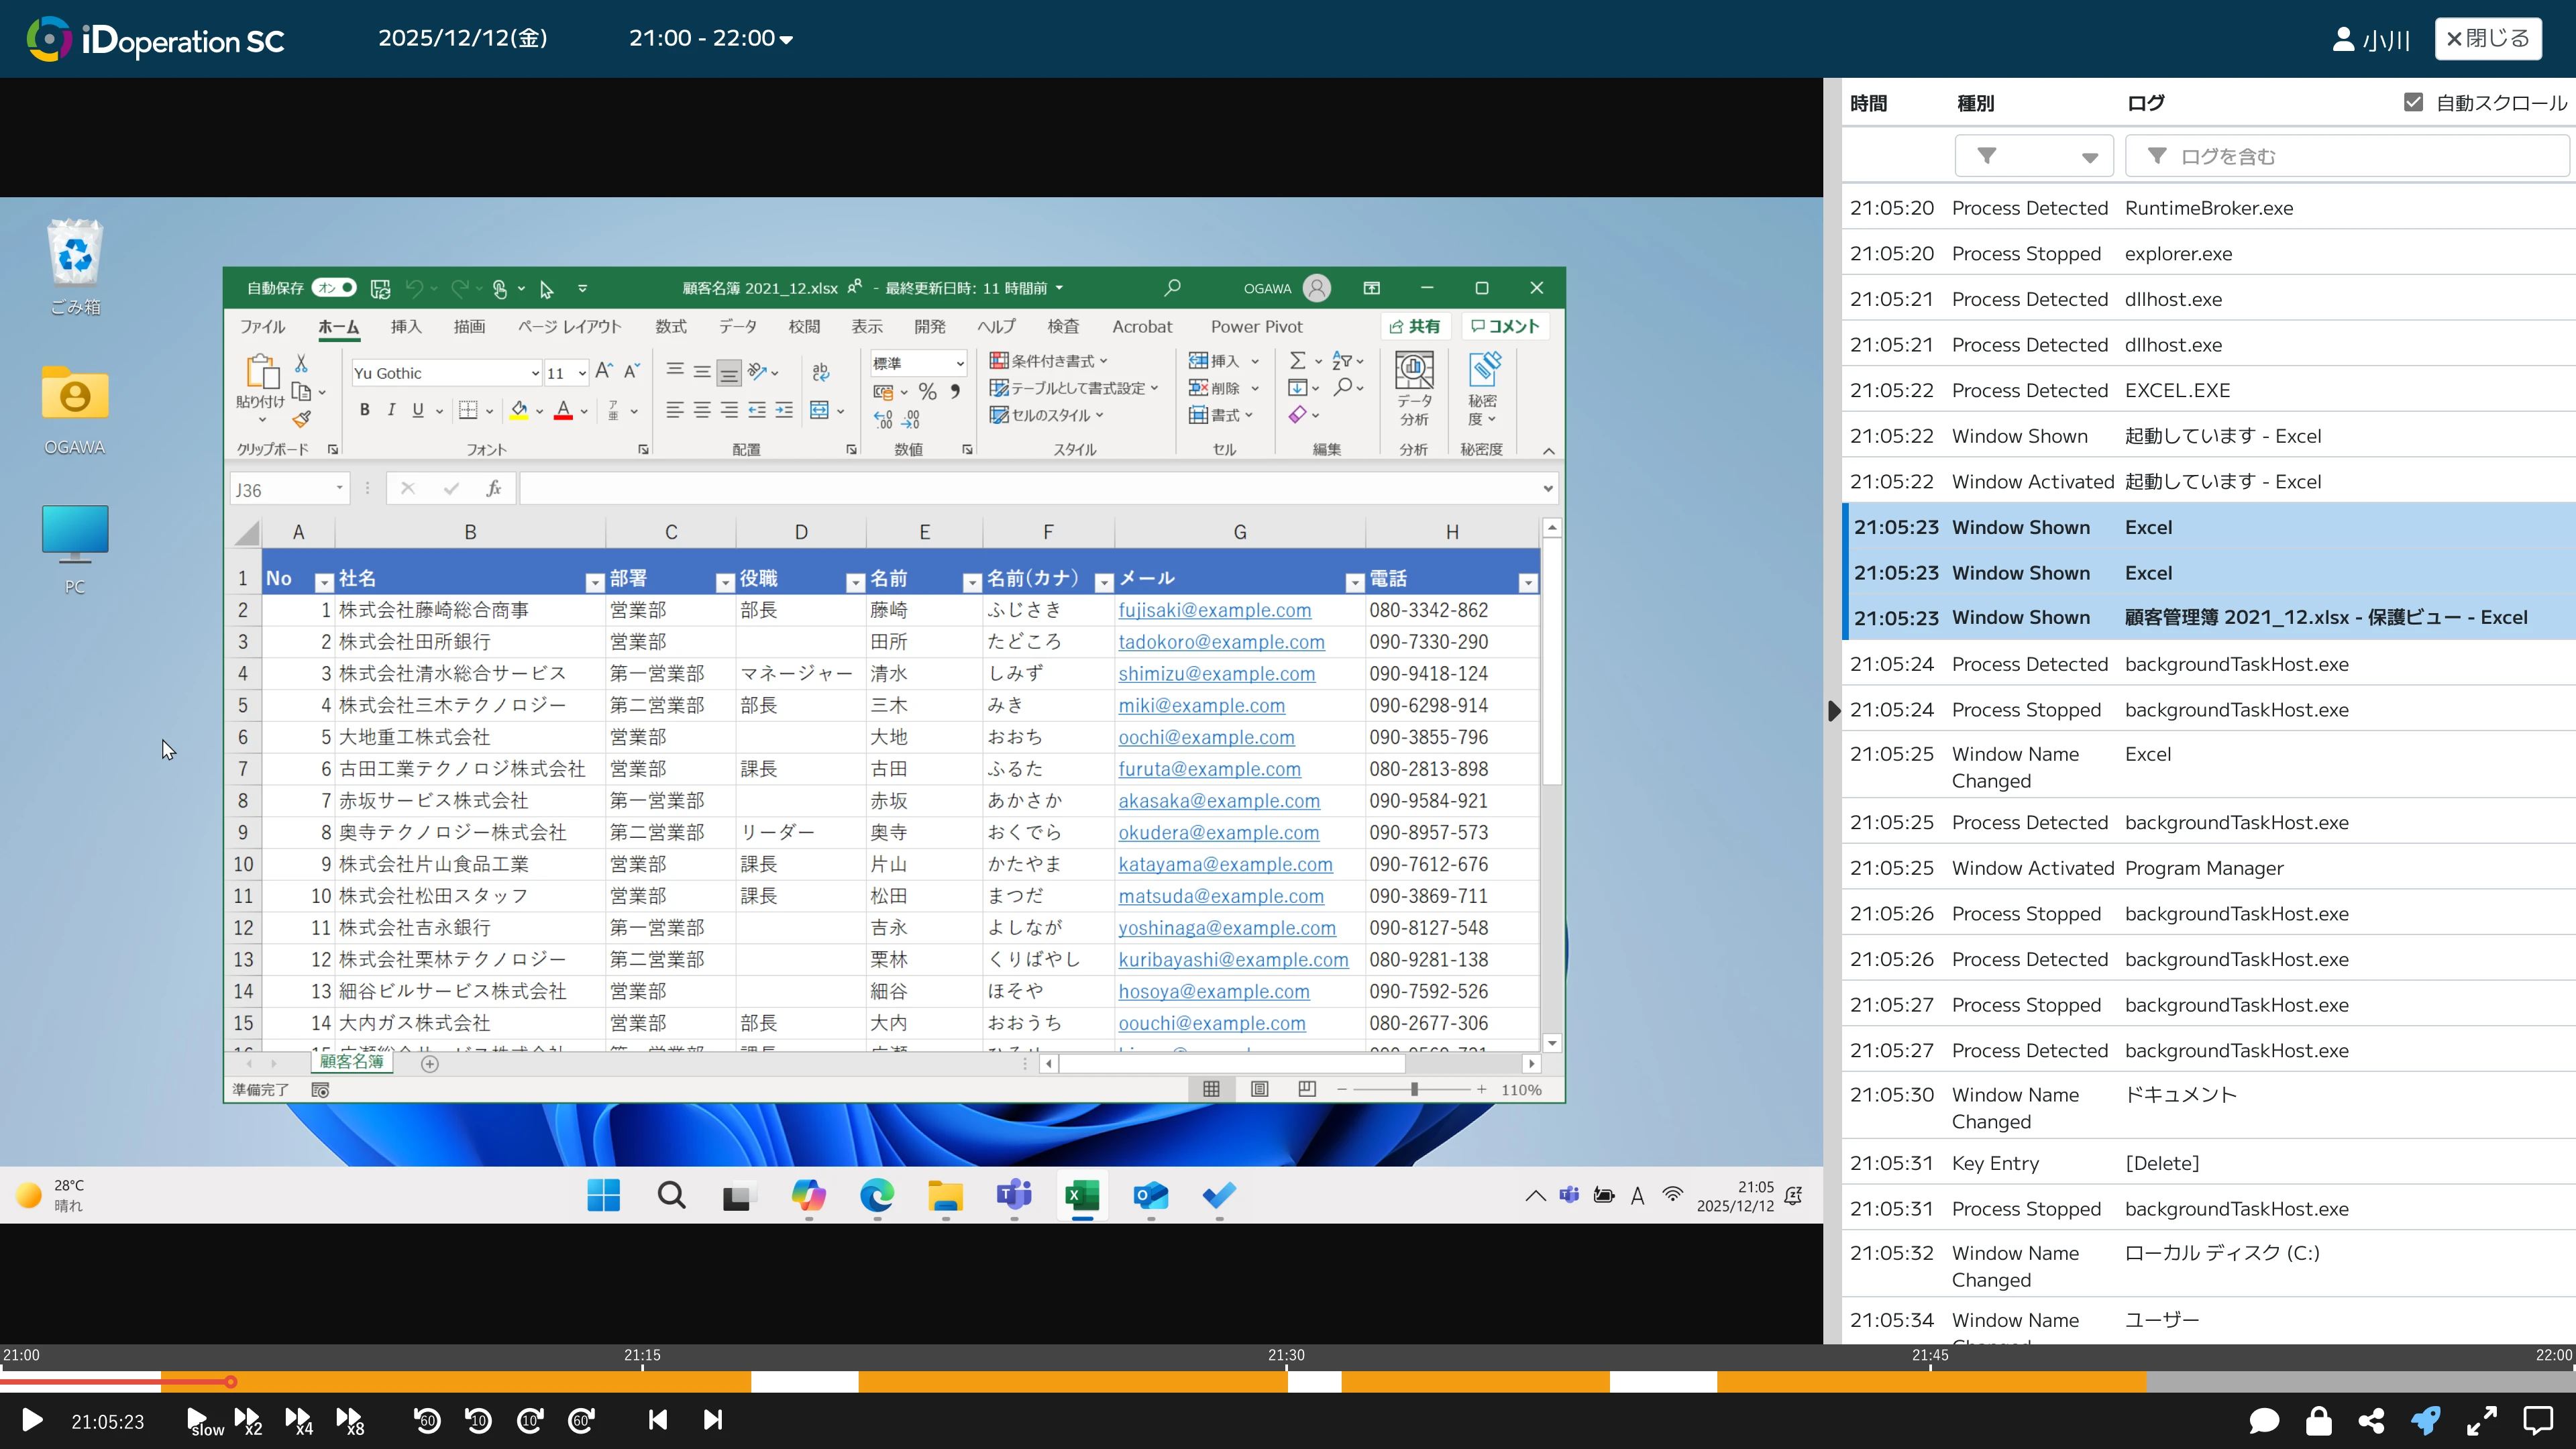The image size is (2576, 1449).
Task: Click the fullscreen expand icon
Action: (2482, 1420)
